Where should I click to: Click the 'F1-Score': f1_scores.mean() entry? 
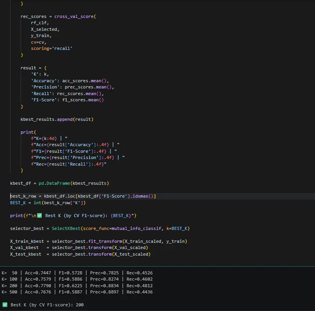(67, 100)
